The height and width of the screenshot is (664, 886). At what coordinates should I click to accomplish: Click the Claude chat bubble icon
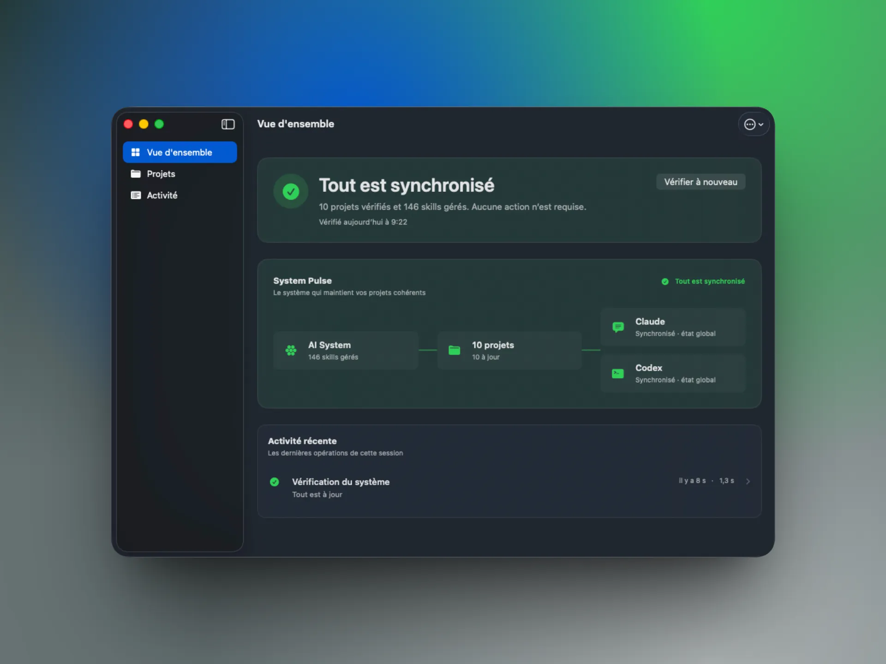pos(618,327)
